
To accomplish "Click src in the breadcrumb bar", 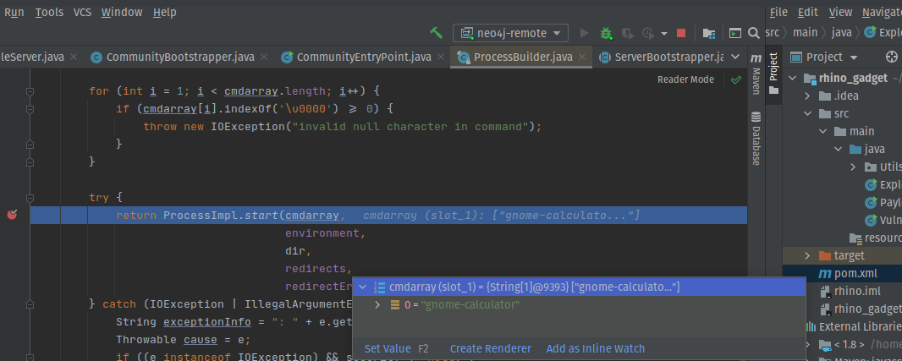I will (772, 33).
